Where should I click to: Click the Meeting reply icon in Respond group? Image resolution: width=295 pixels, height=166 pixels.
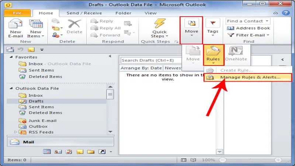(128, 24)
